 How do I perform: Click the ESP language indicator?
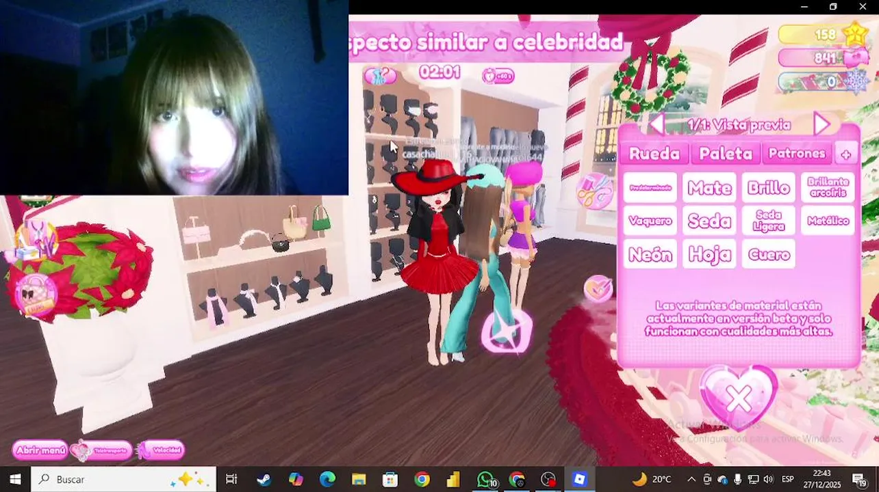(x=788, y=479)
